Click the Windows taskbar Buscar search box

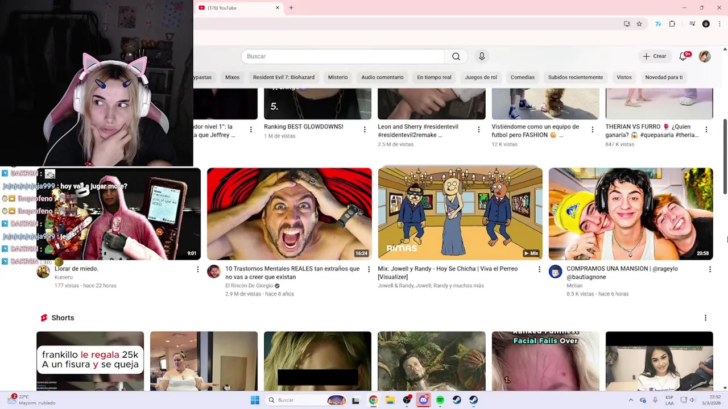pyautogui.click(x=307, y=400)
